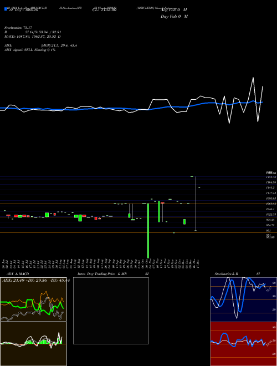The image size is (277, 366).
Task: Click the highest white spike on price line
Action: (x=253, y=78)
